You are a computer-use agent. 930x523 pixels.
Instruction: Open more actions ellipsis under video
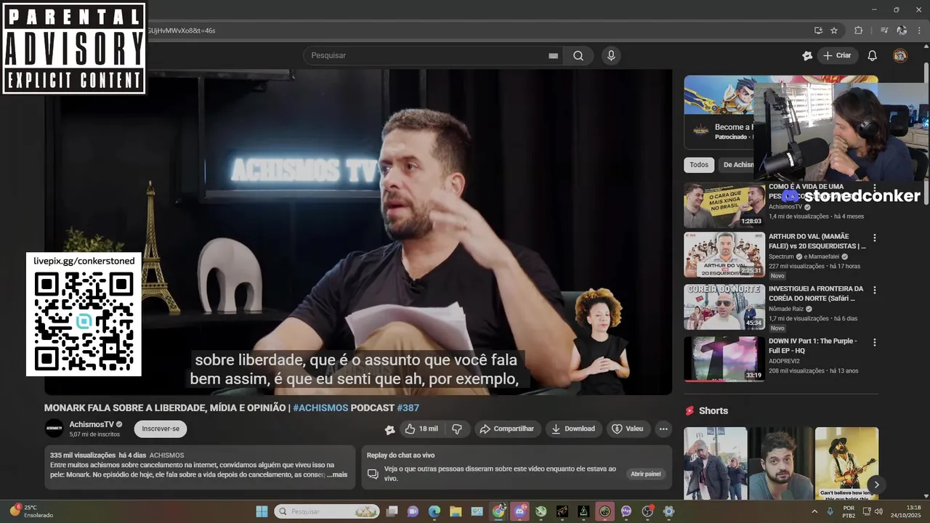pyautogui.click(x=663, y=429)
